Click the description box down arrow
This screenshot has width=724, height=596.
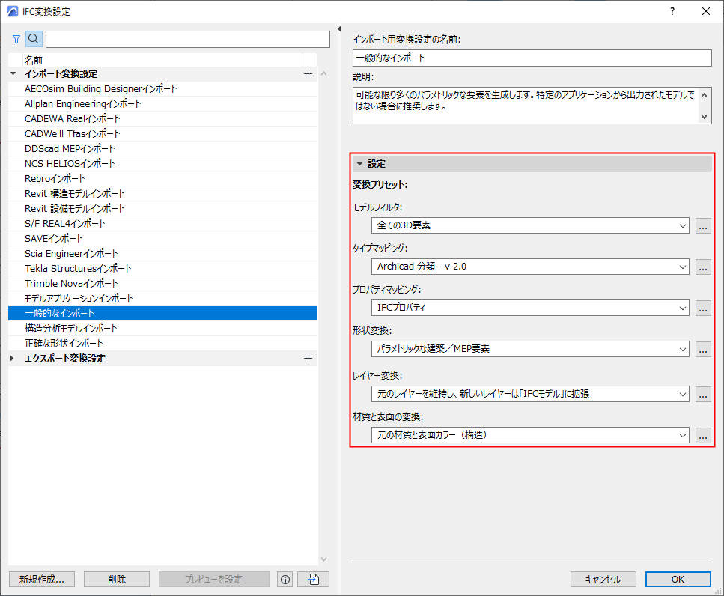(x=704, y=116)
